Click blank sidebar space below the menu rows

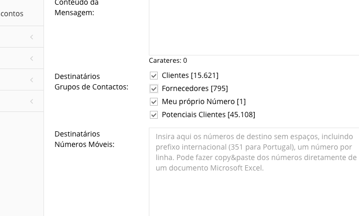[x=22, y=163]
